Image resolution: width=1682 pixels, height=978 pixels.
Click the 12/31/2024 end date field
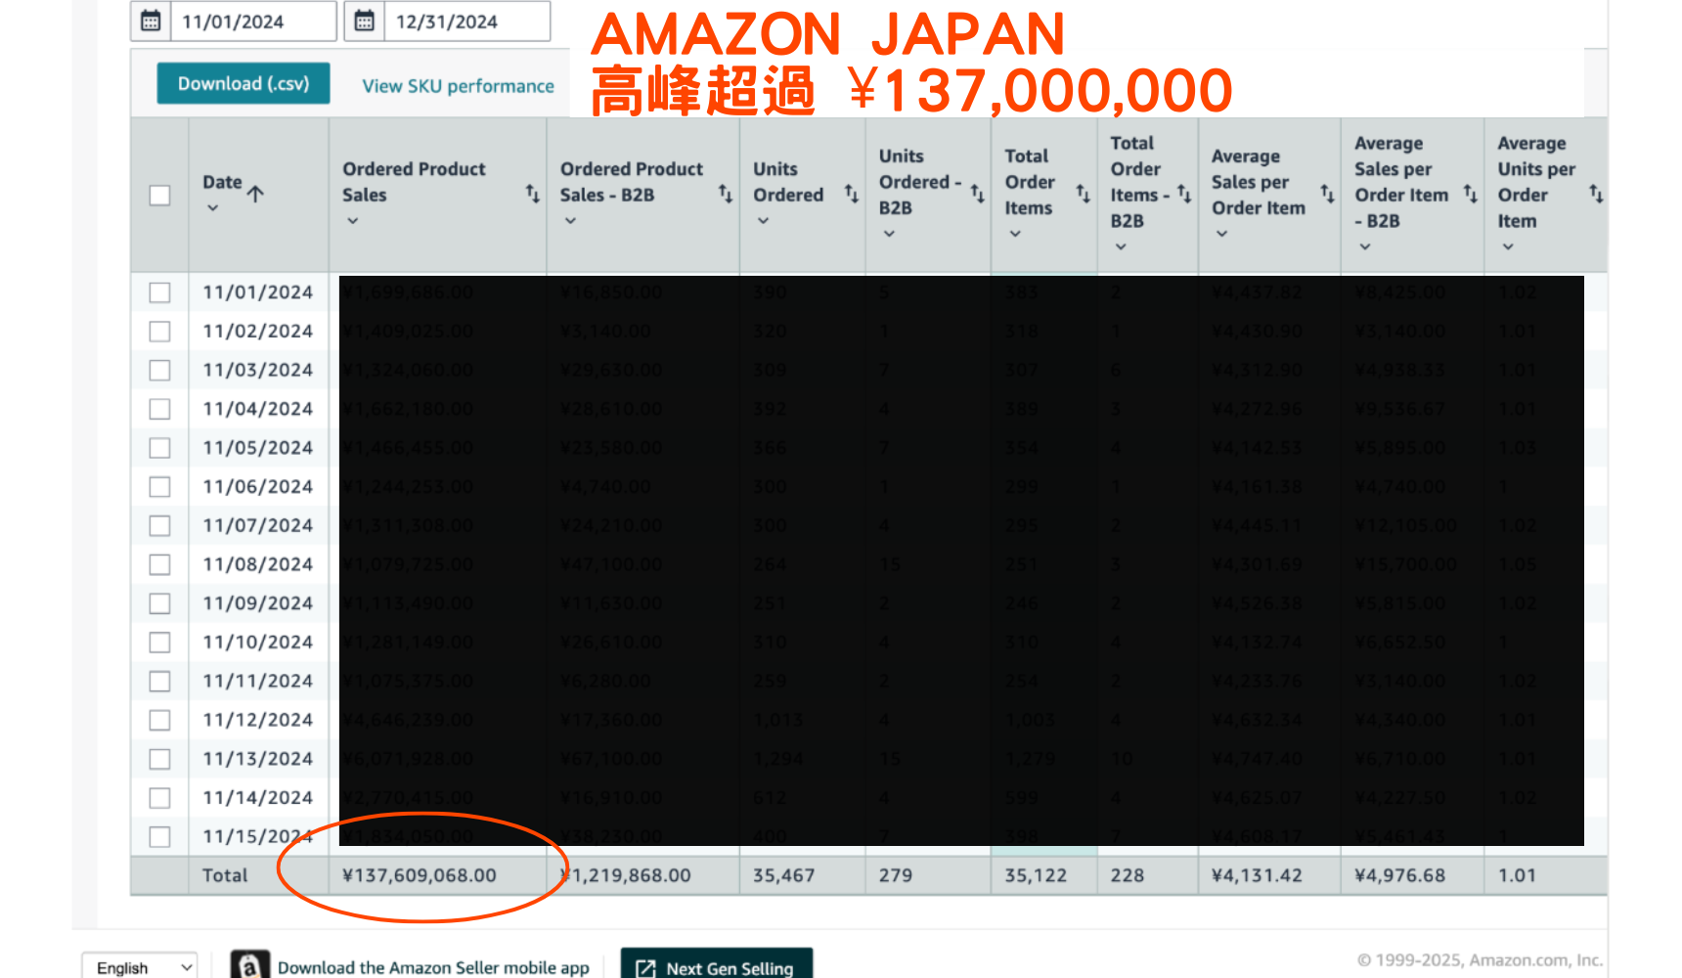point(465,22)
